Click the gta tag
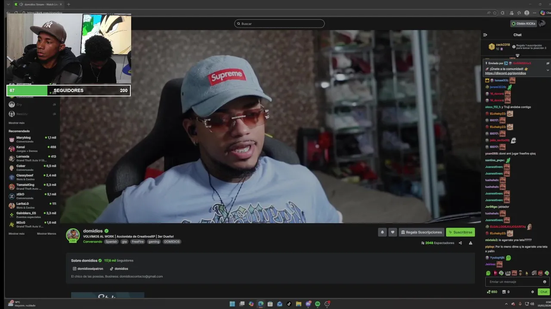The height and width of the screenshot is (309, 551). (124, 242)
